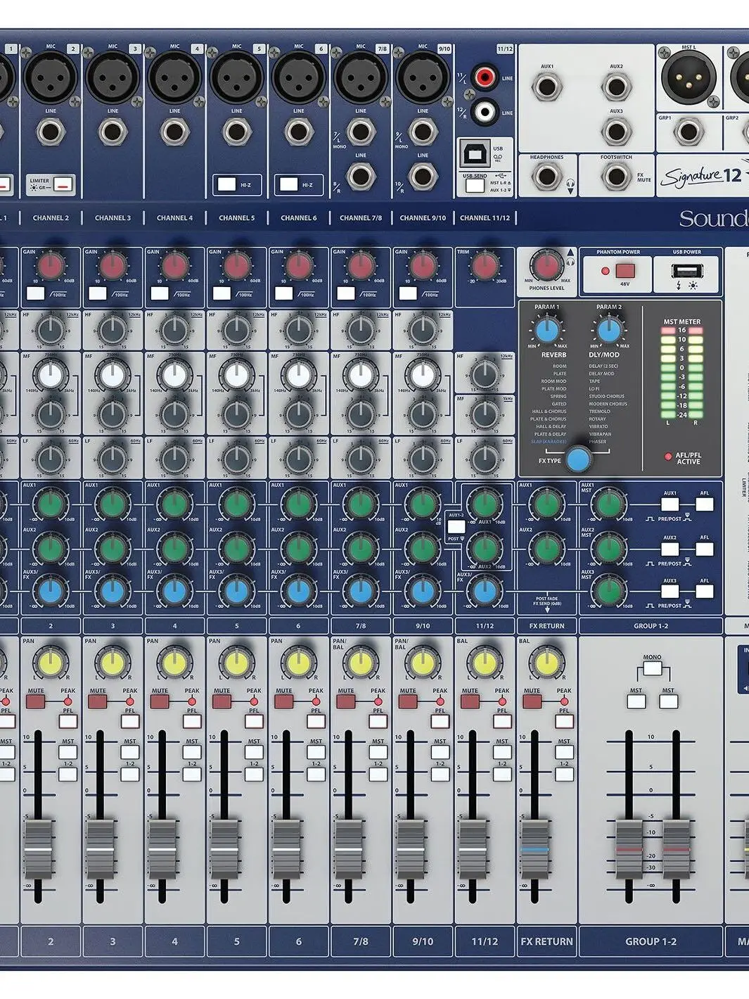Toggle the AUX2 PRE/POST master switch

pos(670,548)
